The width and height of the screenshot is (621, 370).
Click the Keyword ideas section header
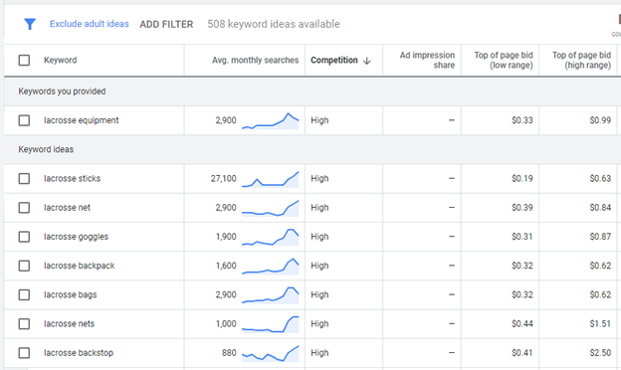point(46,149)
